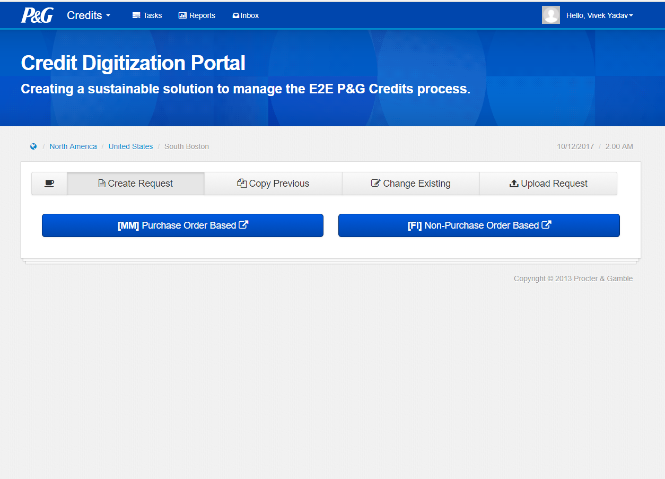Go to United States breadcrumb link
This screenshot has height=479, width=665.
click(130, 146)
